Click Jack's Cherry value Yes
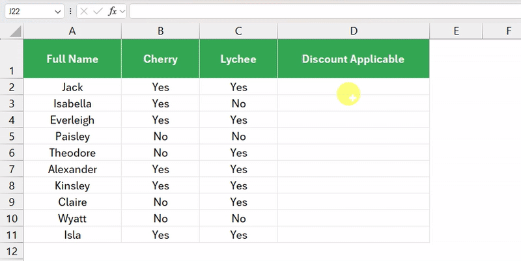Screen dimensions: 521x261 pos(160,87)
